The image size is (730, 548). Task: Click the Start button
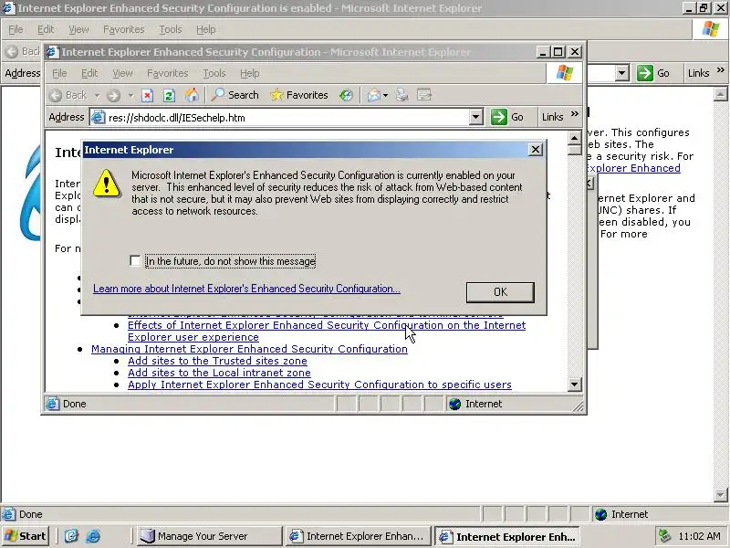[26, 536]
